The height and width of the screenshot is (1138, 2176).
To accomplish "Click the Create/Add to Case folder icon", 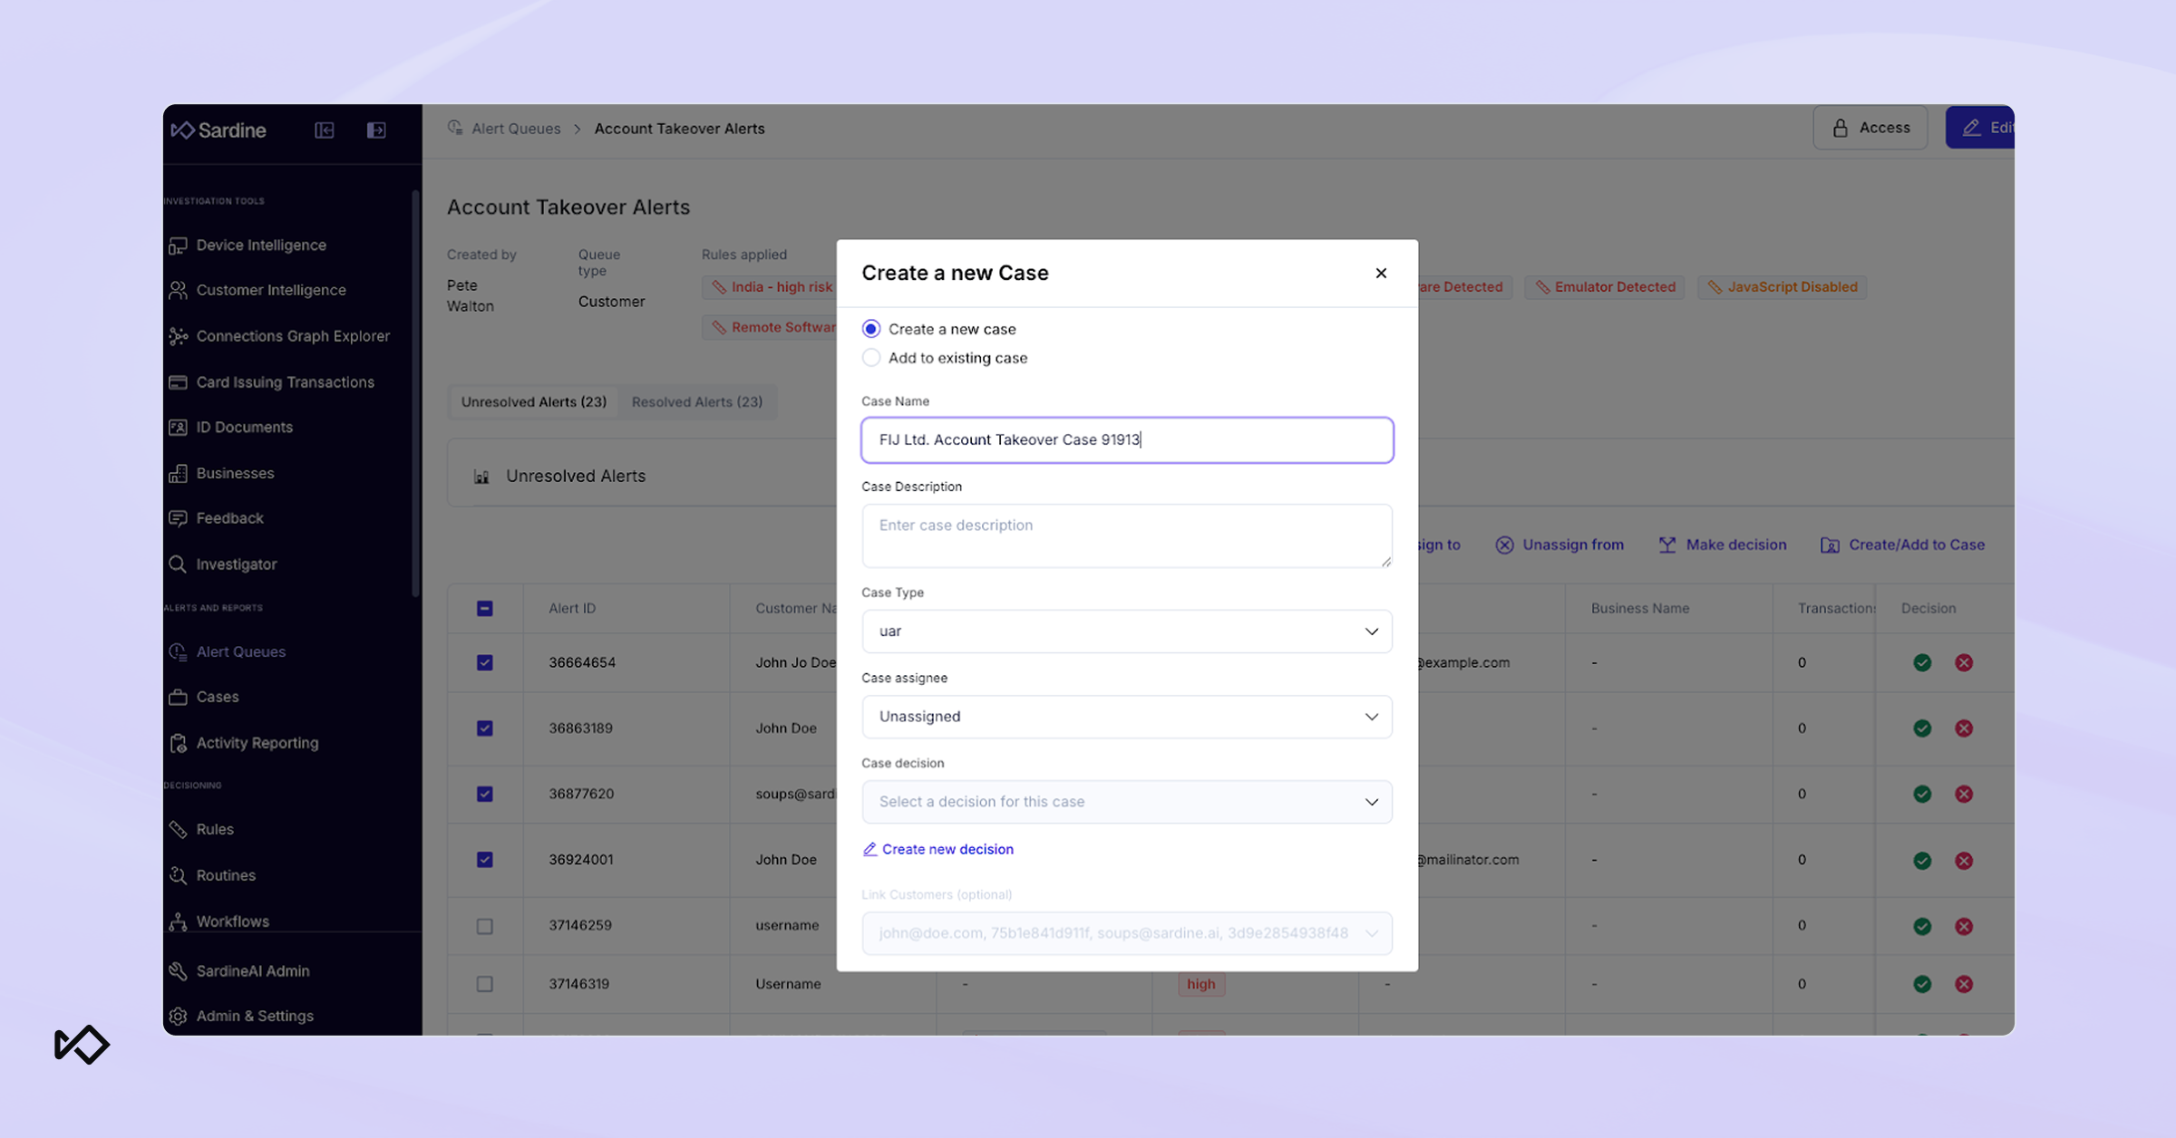I will (1830, 545).
